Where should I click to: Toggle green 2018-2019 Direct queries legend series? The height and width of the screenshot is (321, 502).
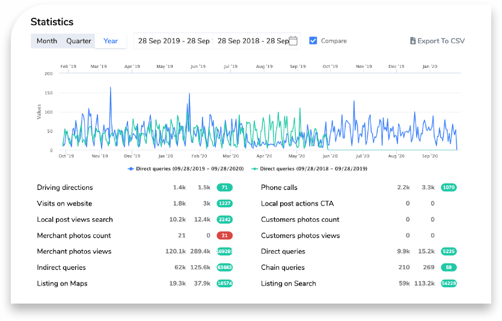310,169
